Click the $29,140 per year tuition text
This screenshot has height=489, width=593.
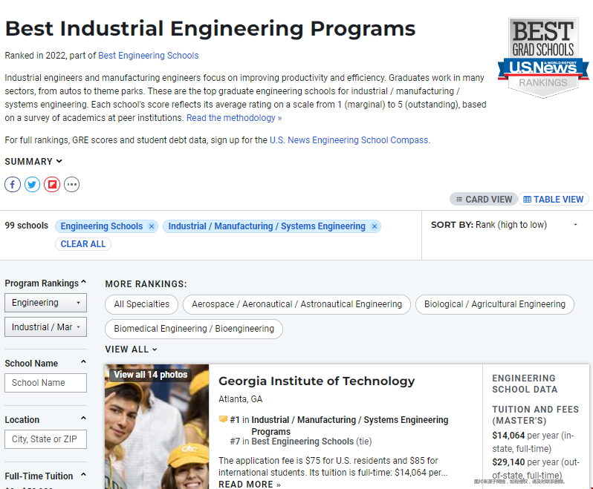point(536,469)
